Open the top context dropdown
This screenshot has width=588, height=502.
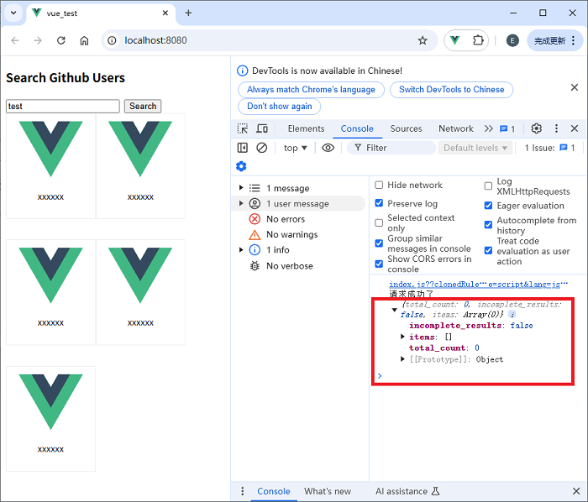pyautogui.click(x=295, y=148)
